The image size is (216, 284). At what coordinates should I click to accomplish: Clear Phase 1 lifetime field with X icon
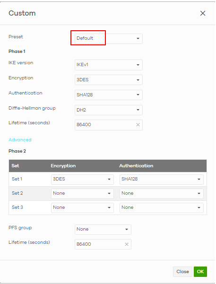[138, 125]
